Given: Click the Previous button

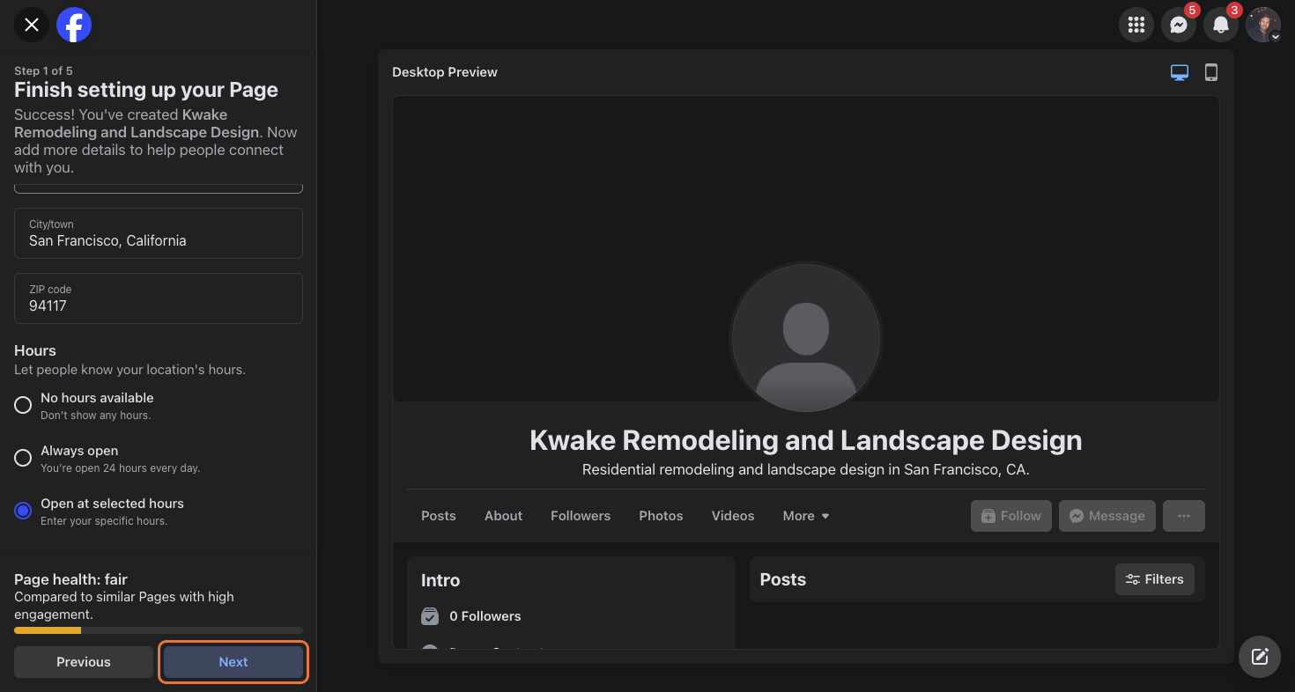Looking at the screenshot, I should click(x=84, y=662).
